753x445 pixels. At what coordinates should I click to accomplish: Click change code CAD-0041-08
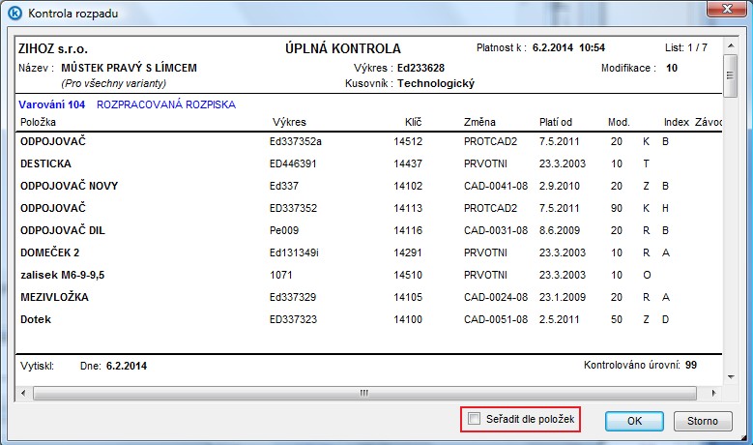[496, 186]
